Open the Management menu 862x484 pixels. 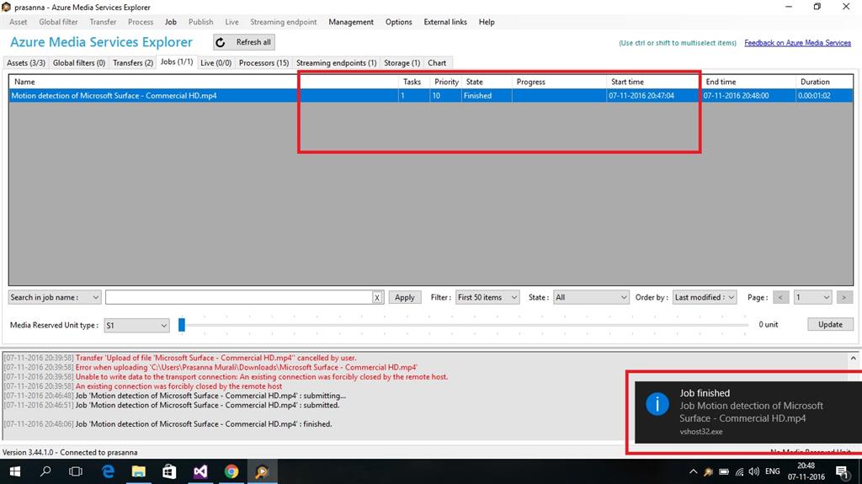coord(351,22)
